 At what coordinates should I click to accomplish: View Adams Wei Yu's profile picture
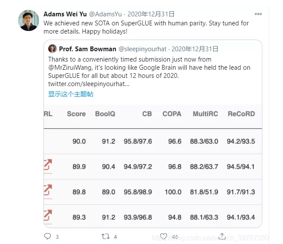(x=28, y=20)
